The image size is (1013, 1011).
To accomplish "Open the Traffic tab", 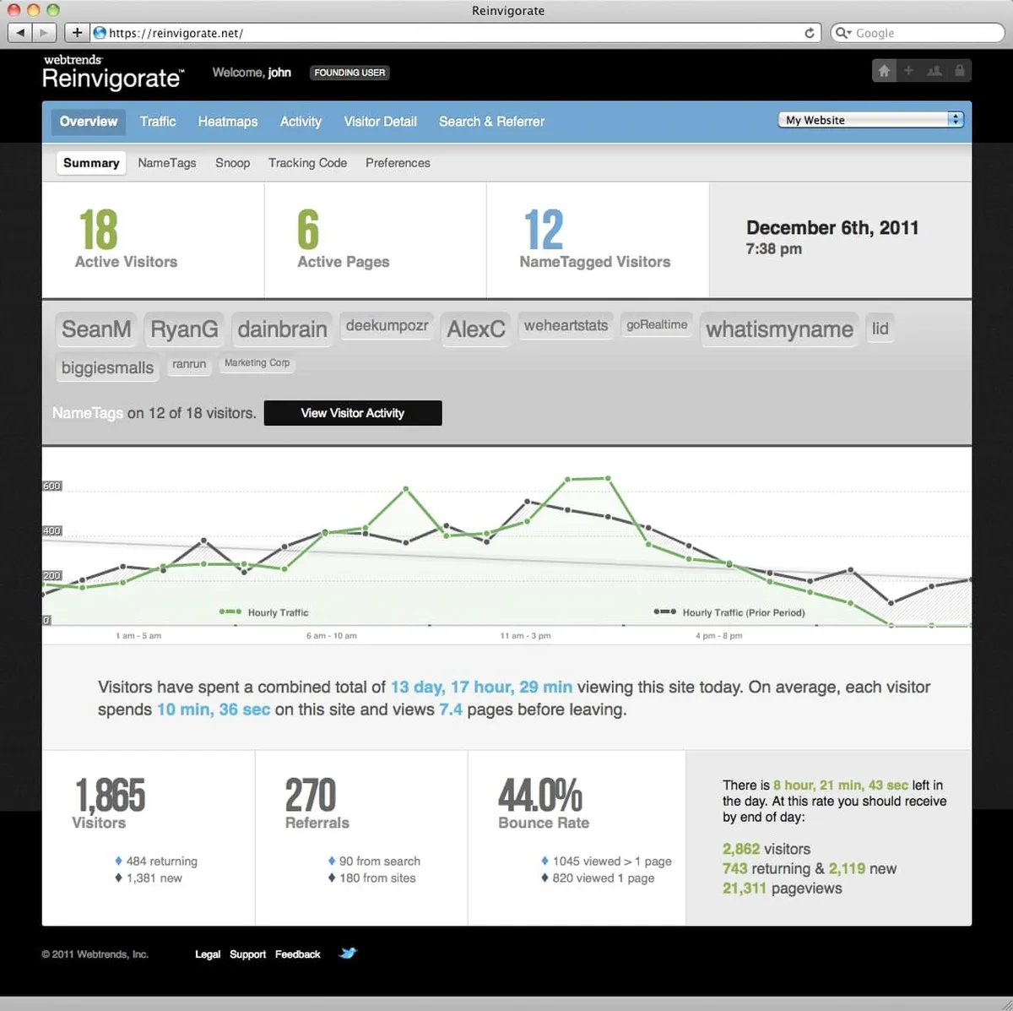I will pyautogui.click(x=158, y=122).
